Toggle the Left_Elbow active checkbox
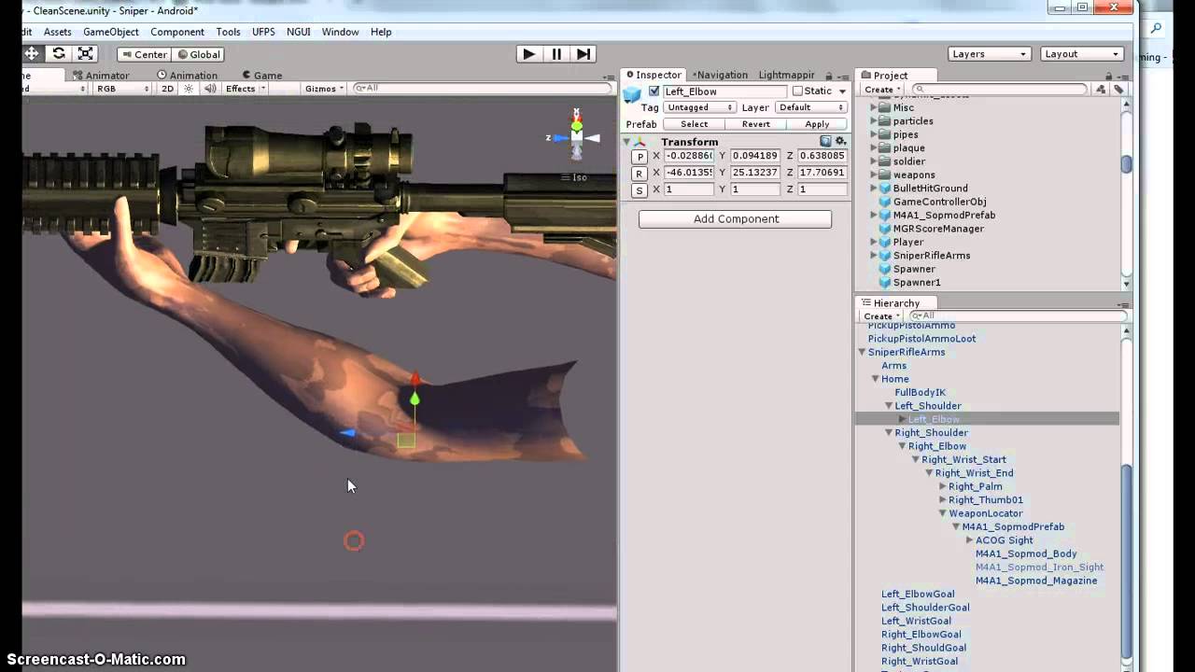Image resolution: width=1195 pixels, height=672 pixels. click(654, 91)
